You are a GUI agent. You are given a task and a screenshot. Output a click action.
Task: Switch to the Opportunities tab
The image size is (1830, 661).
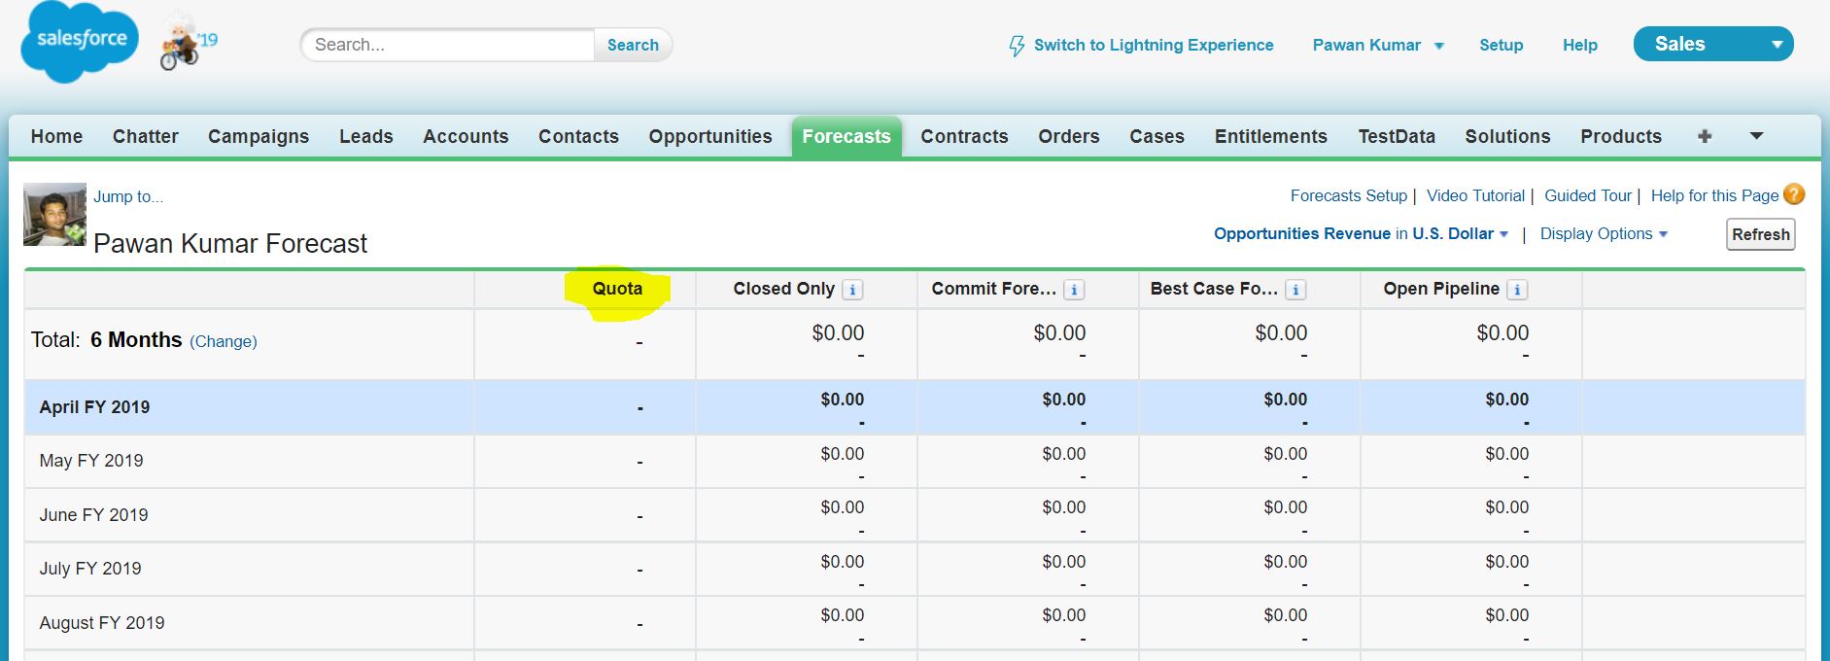pyautogui.click(x=710, y=136)
